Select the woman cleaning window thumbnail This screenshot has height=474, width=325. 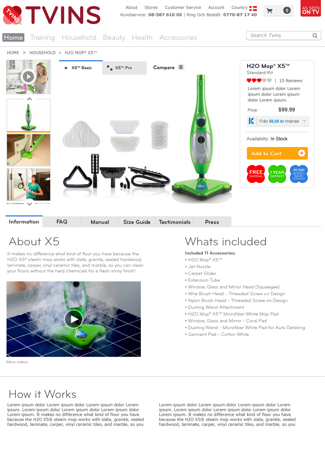click(28, 185)
